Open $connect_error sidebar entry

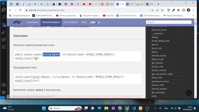click(x=159, y=30)
